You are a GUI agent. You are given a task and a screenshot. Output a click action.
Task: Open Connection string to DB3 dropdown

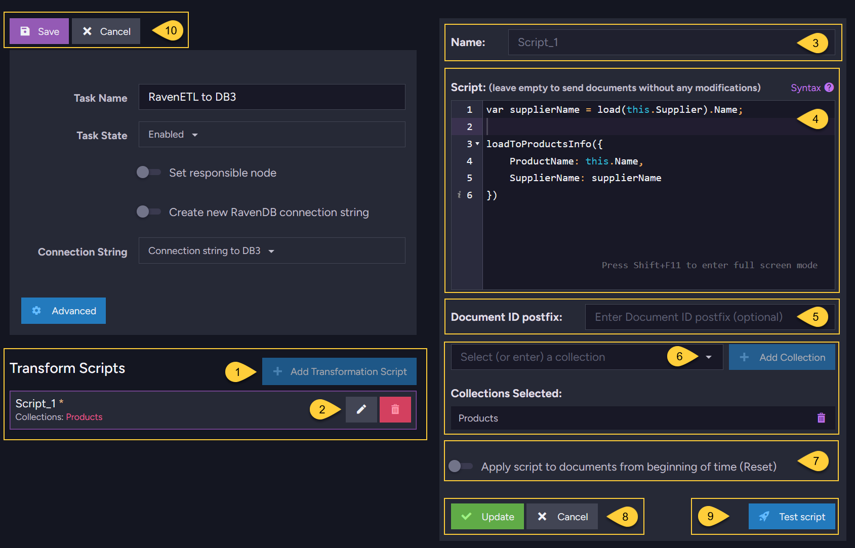coord(272,250)
